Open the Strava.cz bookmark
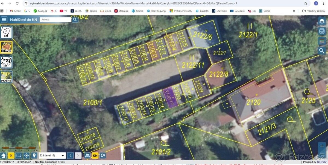 (x=121, y=11)
